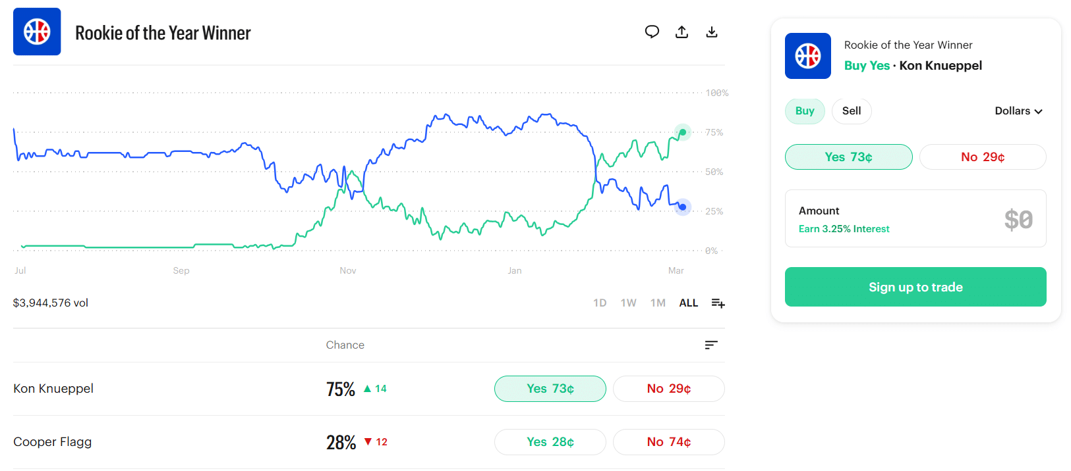The image size is (1071, 471).
Task: Switch chart range to 1W
Action: tap(628, 303)
